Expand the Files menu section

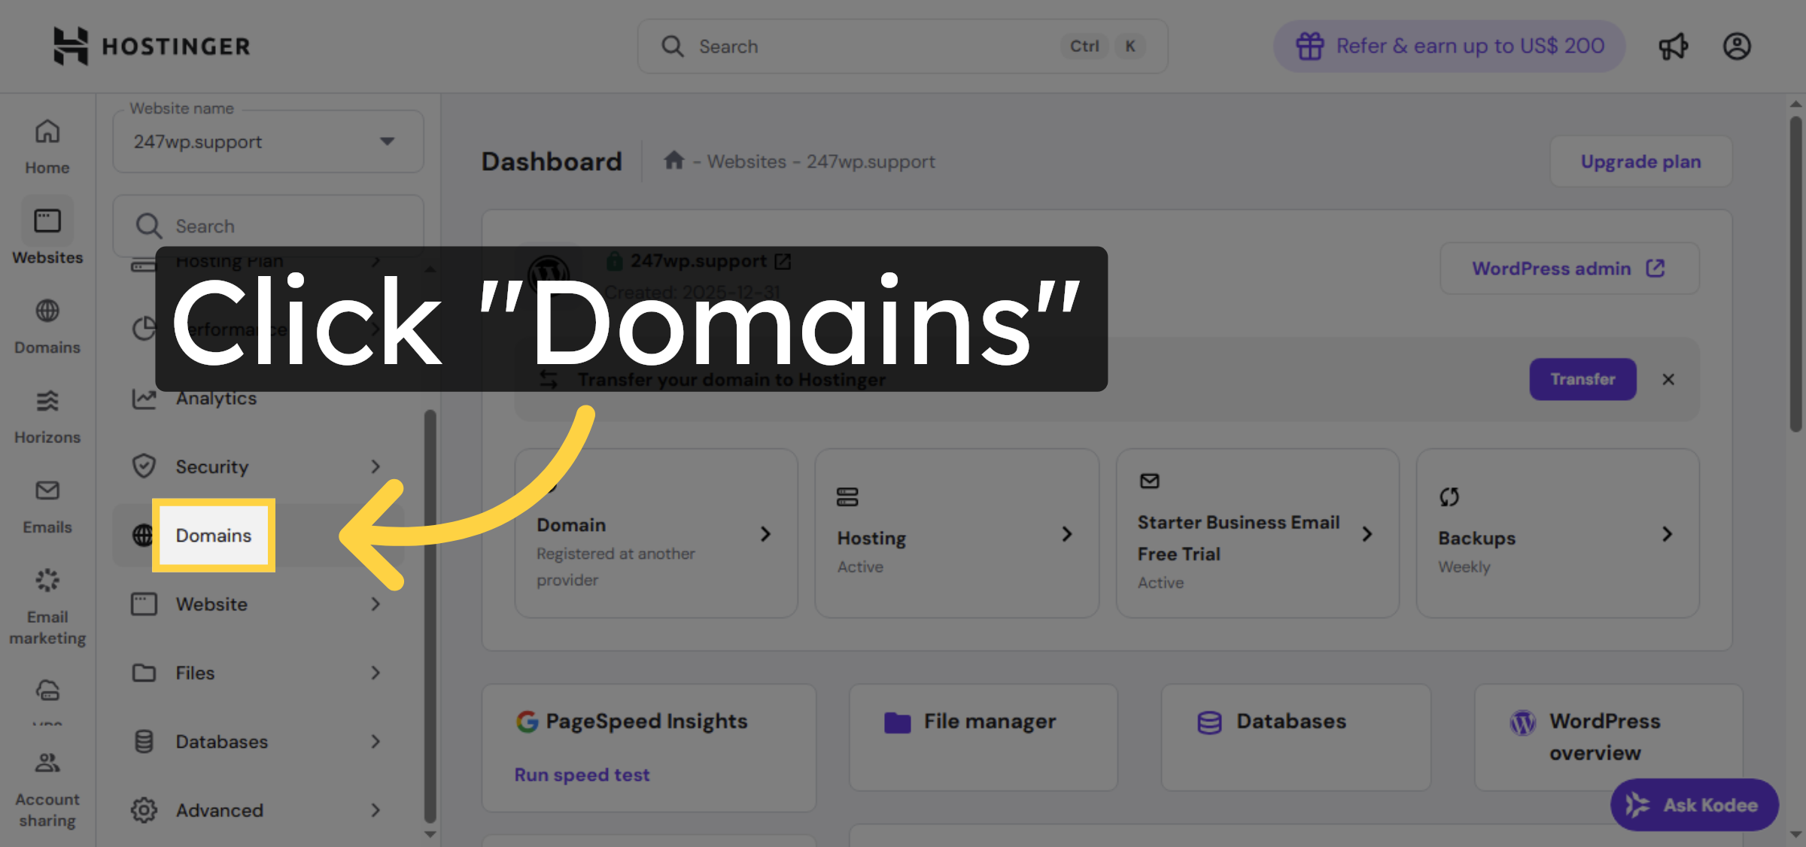coord(195,672)
